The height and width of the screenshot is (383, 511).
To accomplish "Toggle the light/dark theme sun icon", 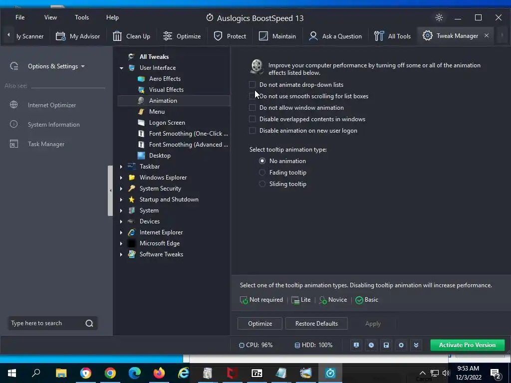I will (439, 17).
